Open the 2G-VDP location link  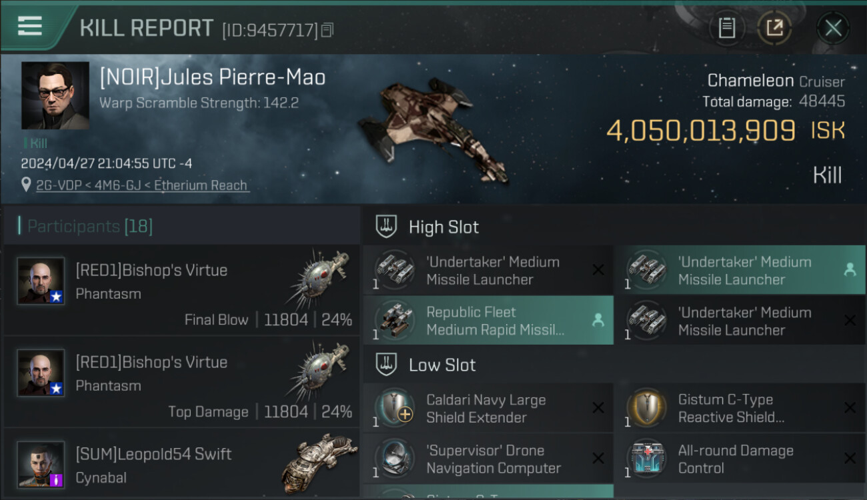coord(141,185)
